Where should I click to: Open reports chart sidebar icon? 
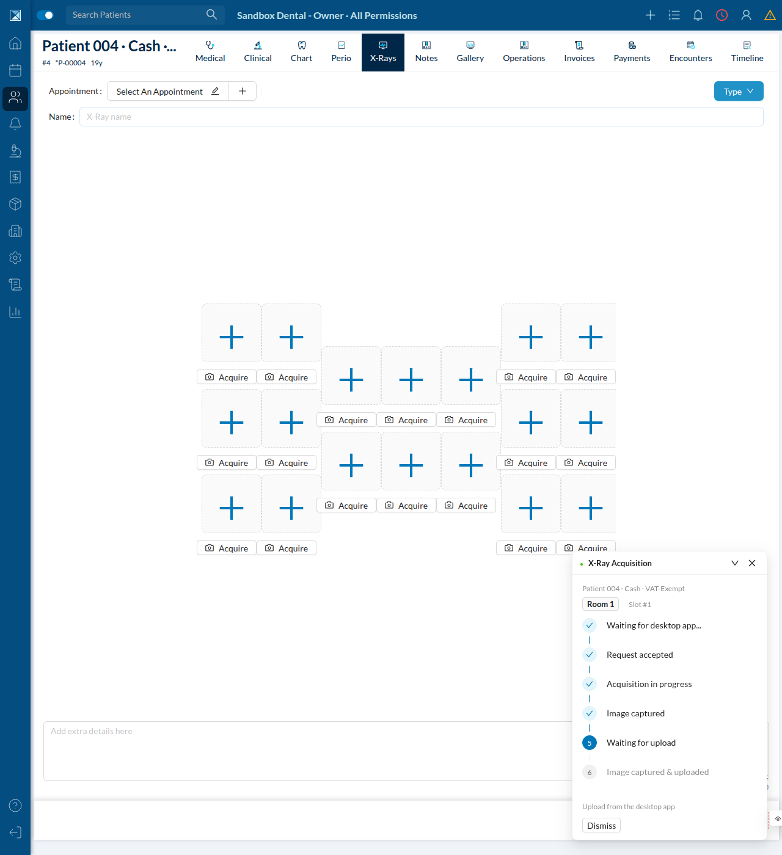coord(15,311)
